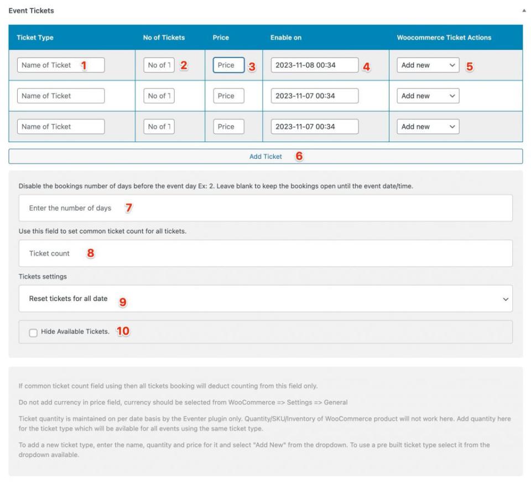Click the second row Price field
The width and height of the screenshot is (531, 484).
[228, 96]
